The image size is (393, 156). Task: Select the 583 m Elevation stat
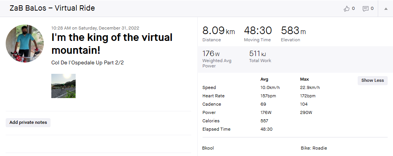[293, 34]
